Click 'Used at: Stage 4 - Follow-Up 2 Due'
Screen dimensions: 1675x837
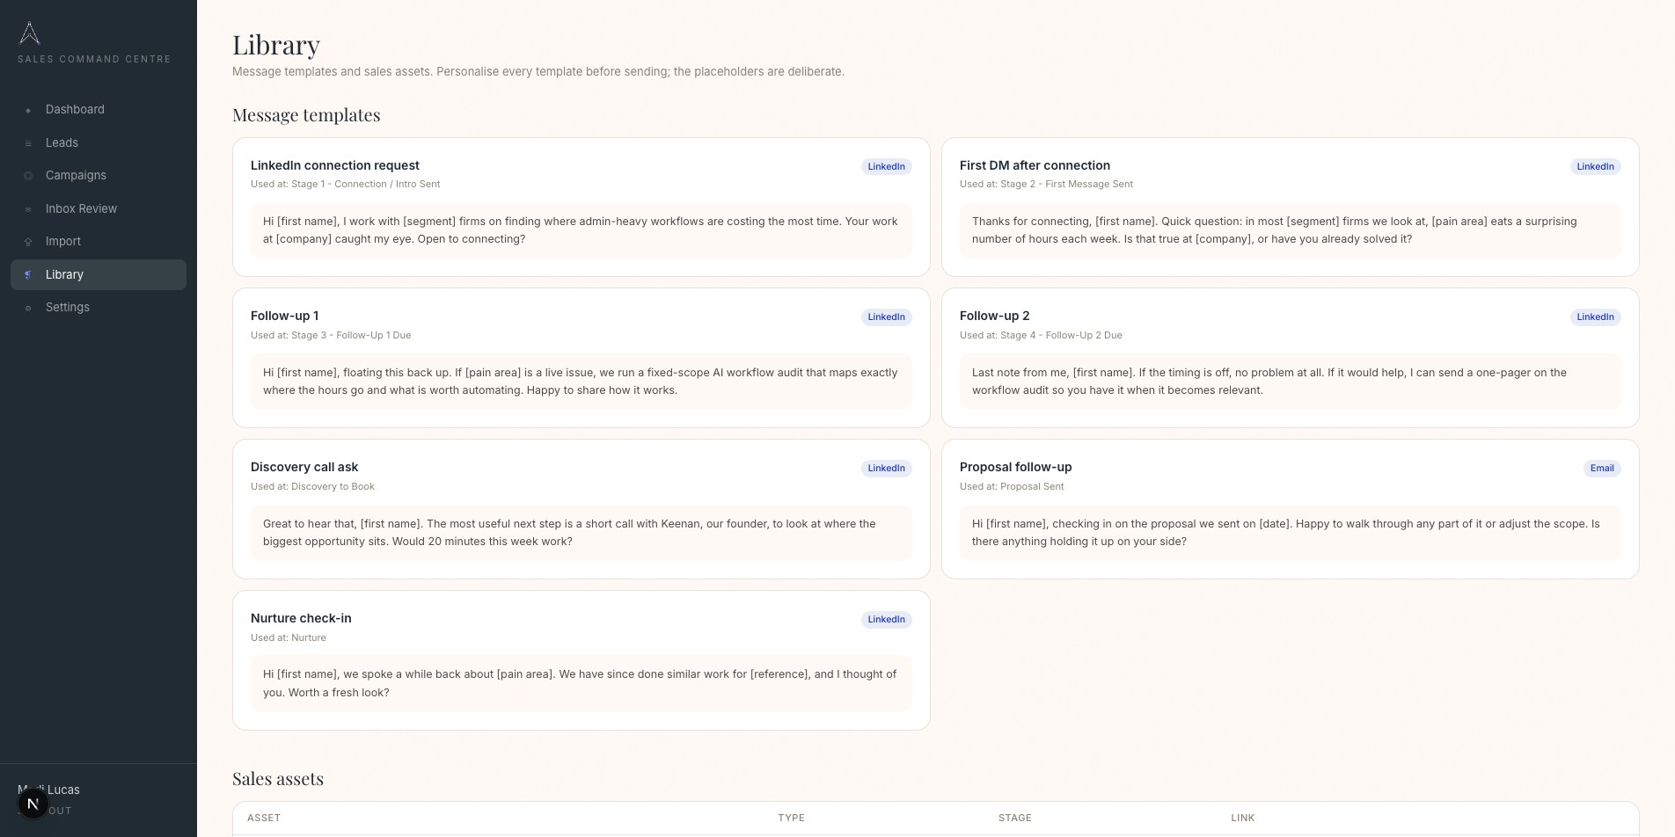[x=1041, y=335]
